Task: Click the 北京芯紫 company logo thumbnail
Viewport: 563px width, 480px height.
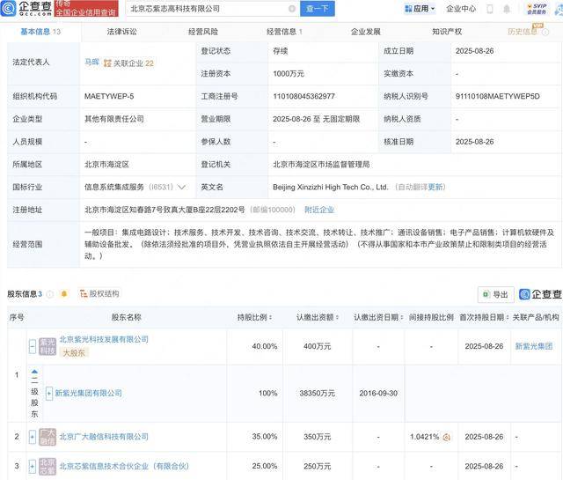Action: 48,466
